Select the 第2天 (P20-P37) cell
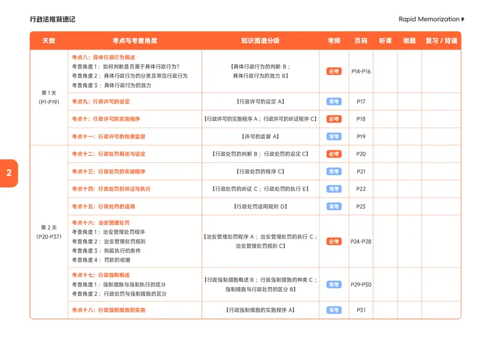Viewport: 491px width, 347px height. tap(49, 232)
